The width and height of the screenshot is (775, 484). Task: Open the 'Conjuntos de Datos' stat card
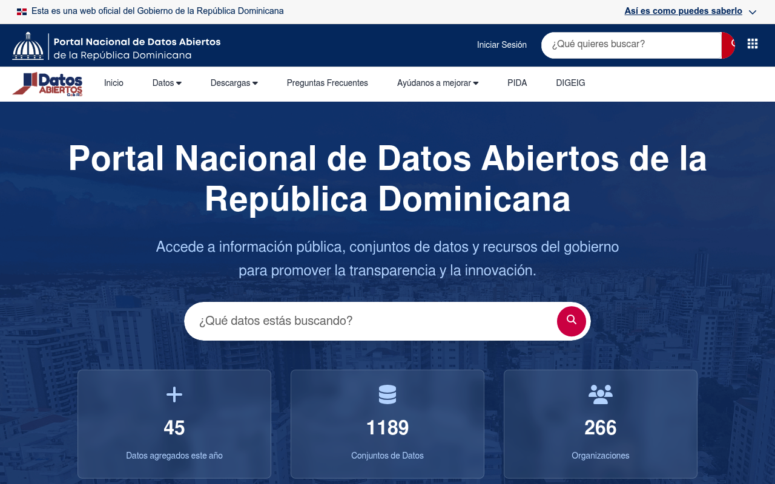click(387, 424)
